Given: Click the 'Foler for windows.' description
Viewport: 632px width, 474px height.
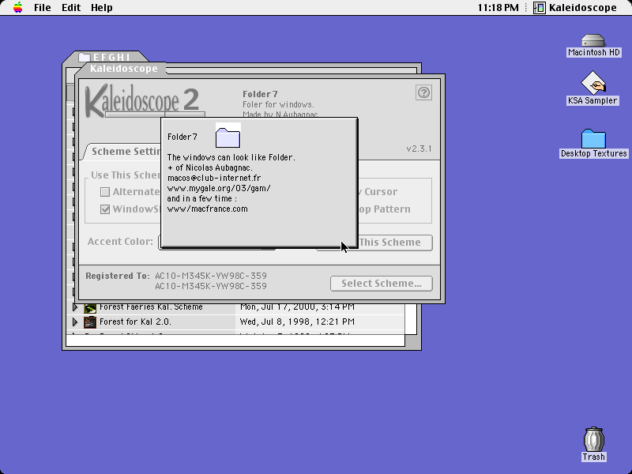Looking at the screenshot, I should pos(278,105).
